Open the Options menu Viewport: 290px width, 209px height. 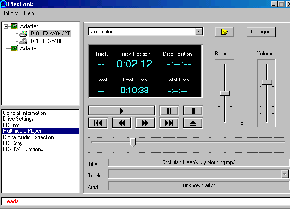[x=10, y=13]
